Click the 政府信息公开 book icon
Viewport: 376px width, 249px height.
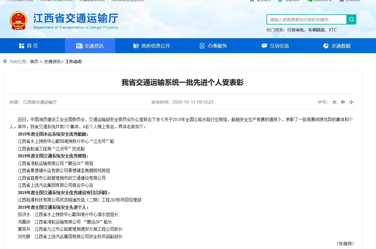click(136, 46)
